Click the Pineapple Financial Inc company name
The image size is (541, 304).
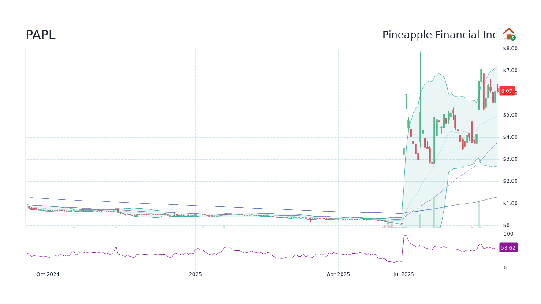[x=440, y=35]
